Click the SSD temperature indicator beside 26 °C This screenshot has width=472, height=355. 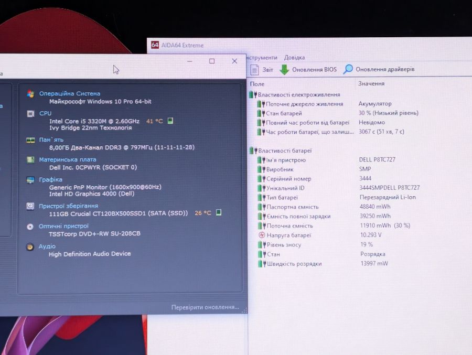click(x=219, y=212)
